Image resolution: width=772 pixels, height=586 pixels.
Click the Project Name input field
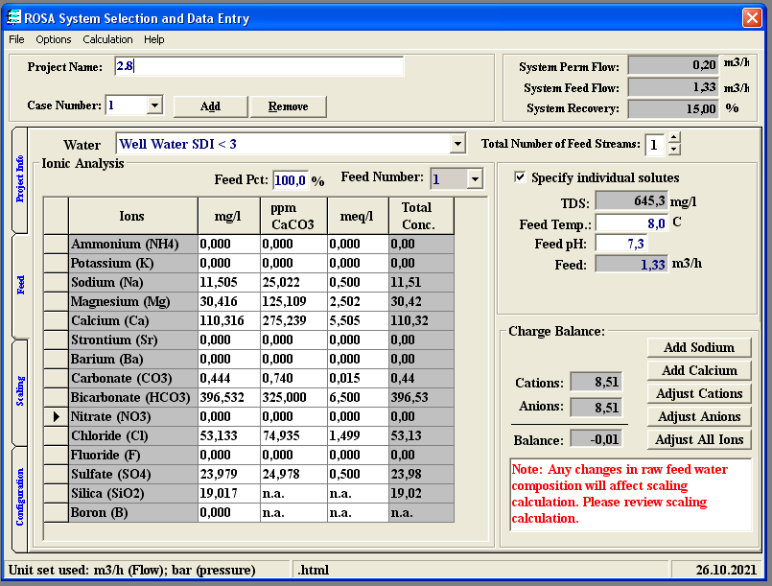click(x=259, y=66)
